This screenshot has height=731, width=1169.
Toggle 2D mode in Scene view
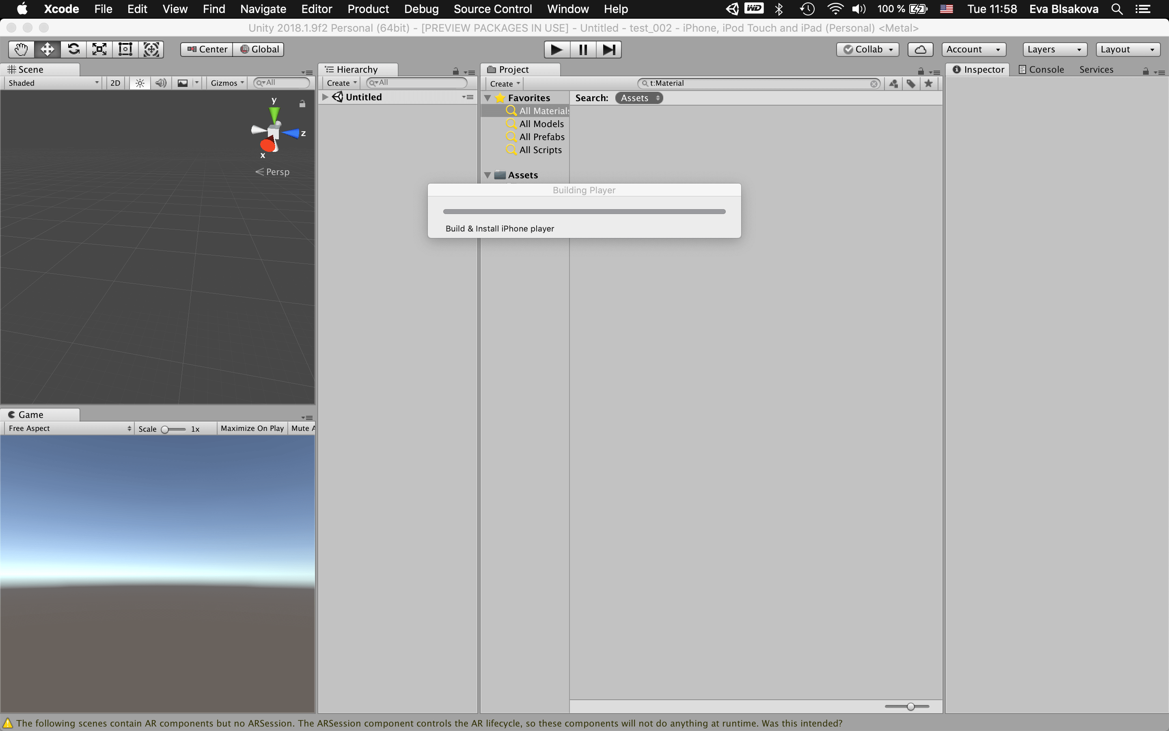tap(115, 83)
